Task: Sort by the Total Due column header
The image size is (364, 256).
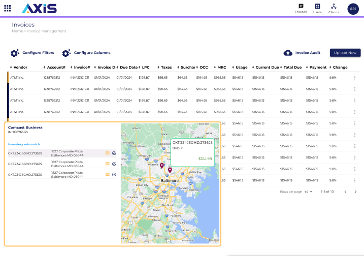Action: coord(291,68)
